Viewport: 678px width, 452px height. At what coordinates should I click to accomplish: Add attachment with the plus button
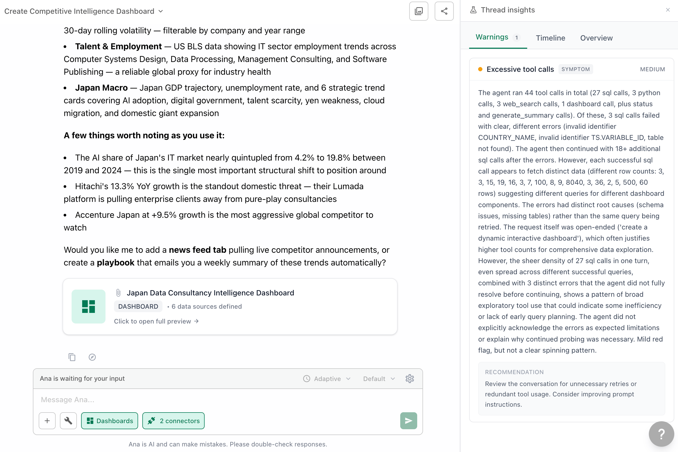click(x=47, y=420)
